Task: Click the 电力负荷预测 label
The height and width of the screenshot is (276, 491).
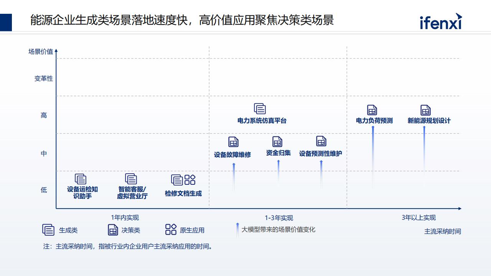Action: (x=374, y=121)
